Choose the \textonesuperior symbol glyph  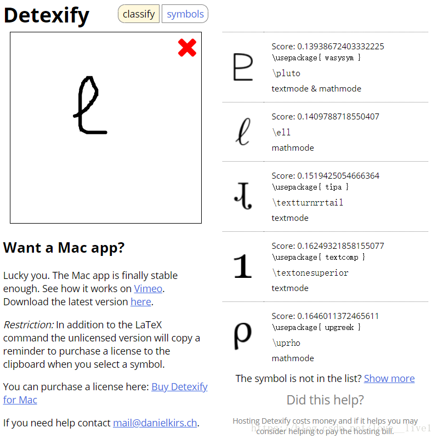point(242,266)
